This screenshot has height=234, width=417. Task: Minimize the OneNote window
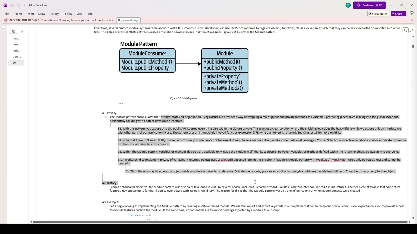(391, 5)
